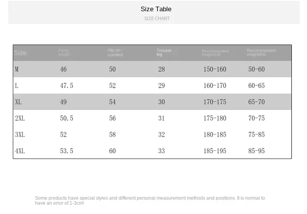Select the 2XL size row label

coord(20,118)
